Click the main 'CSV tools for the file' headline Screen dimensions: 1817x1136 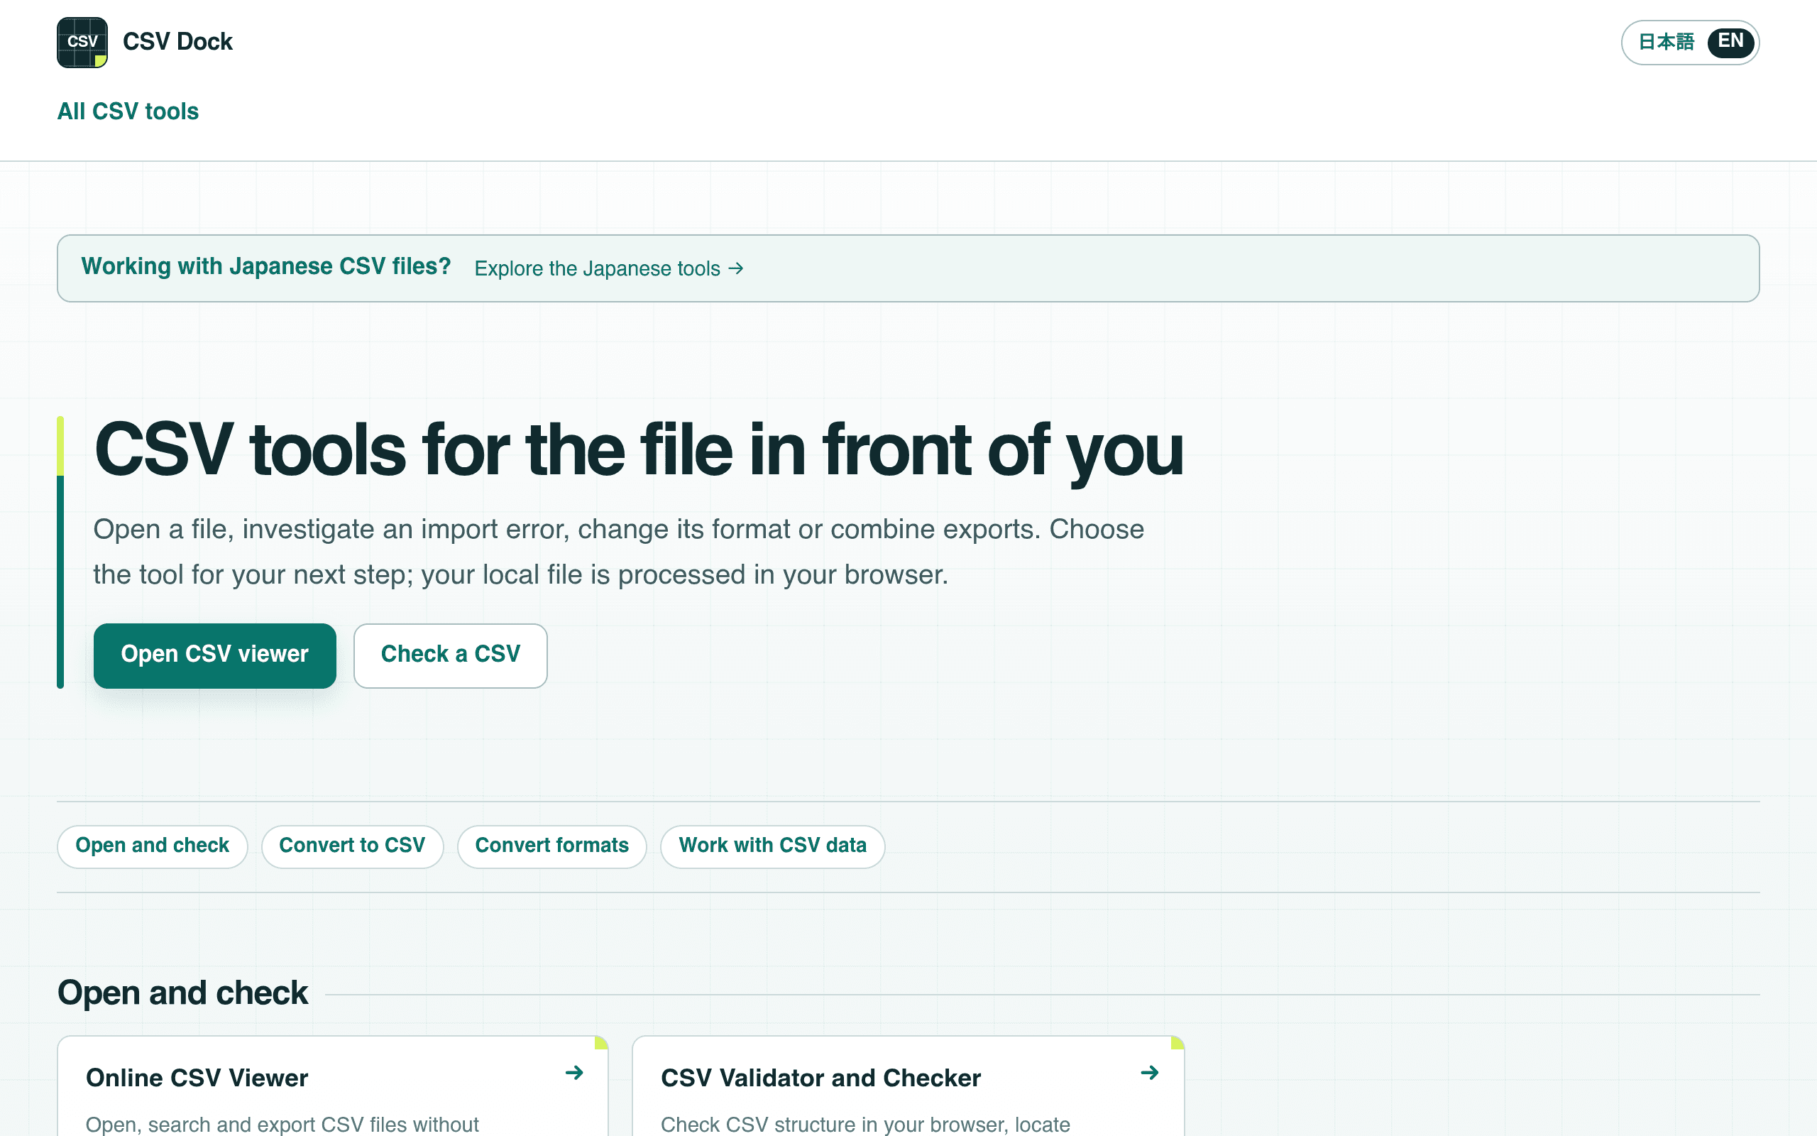[638, 451]
